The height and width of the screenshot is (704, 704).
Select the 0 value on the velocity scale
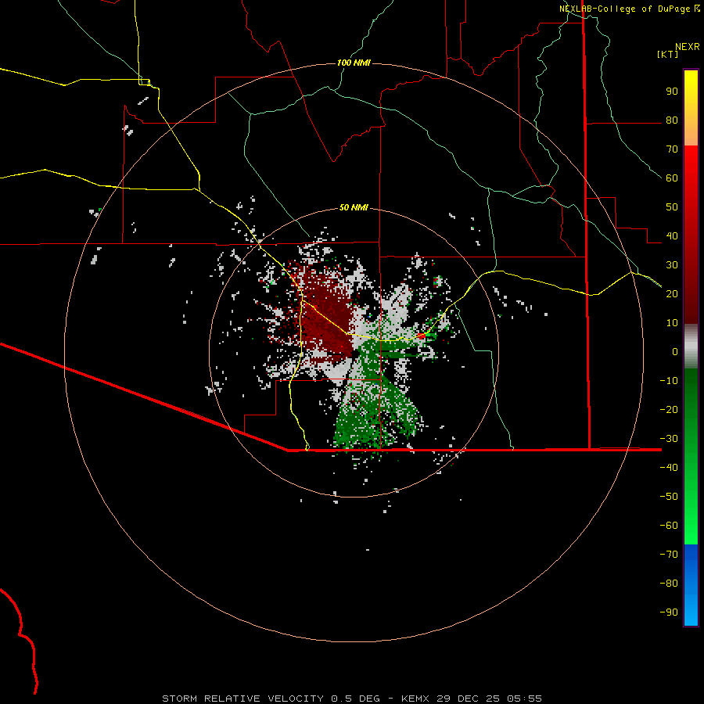[675, 352]
